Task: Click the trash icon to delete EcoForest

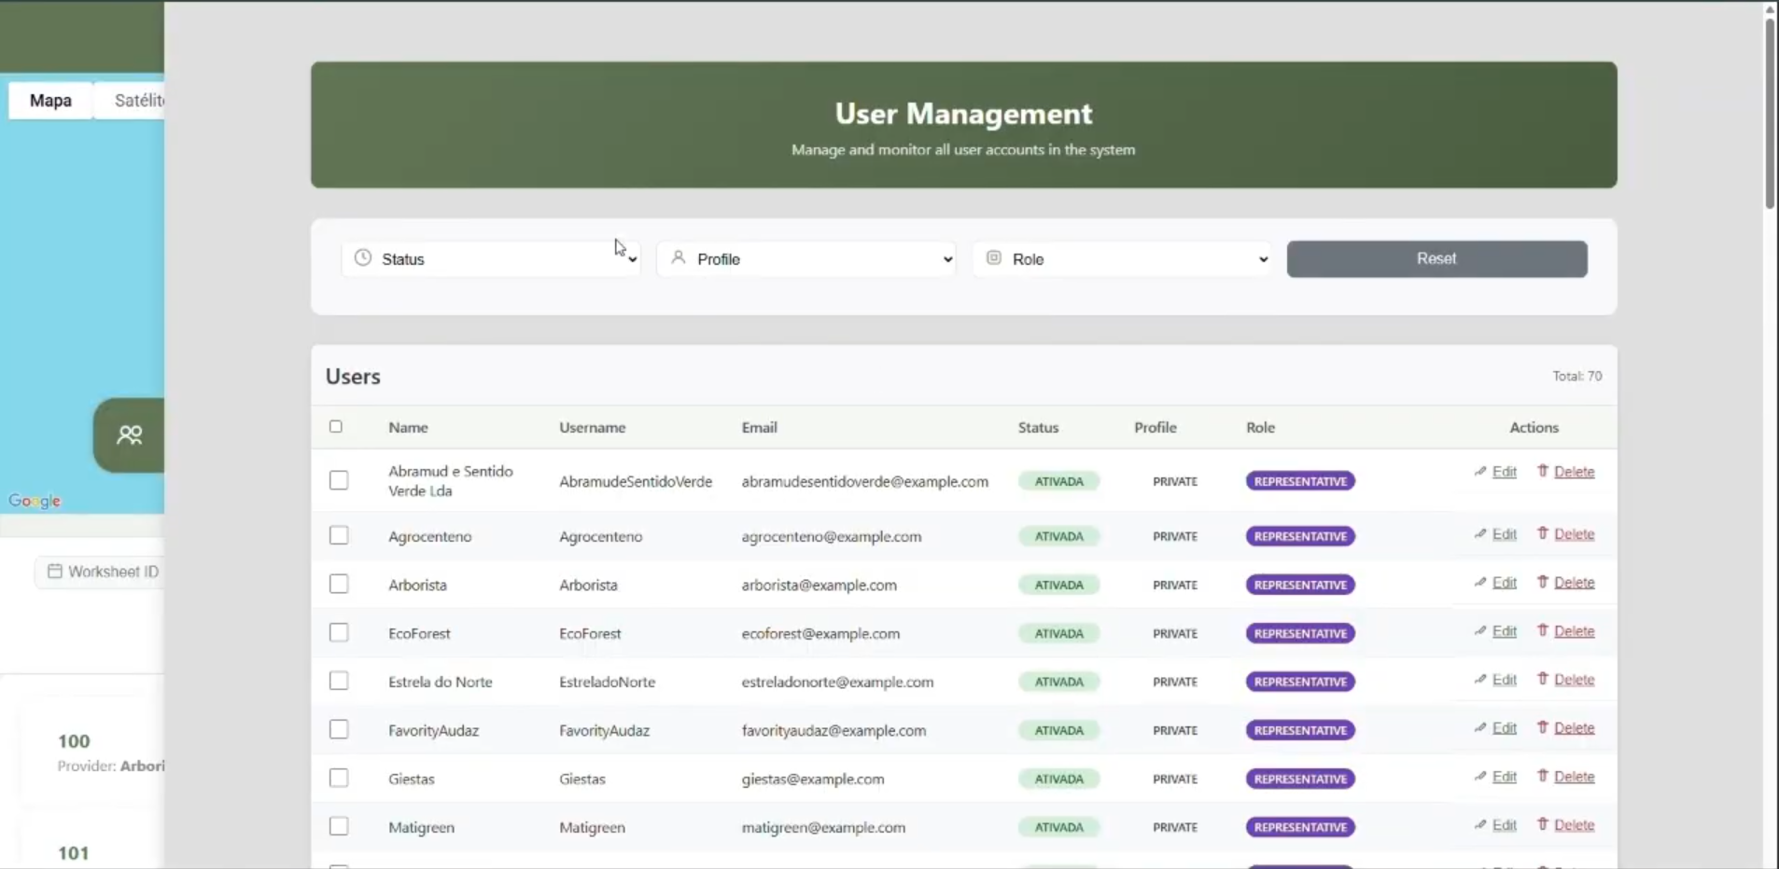Action: 1543,630
